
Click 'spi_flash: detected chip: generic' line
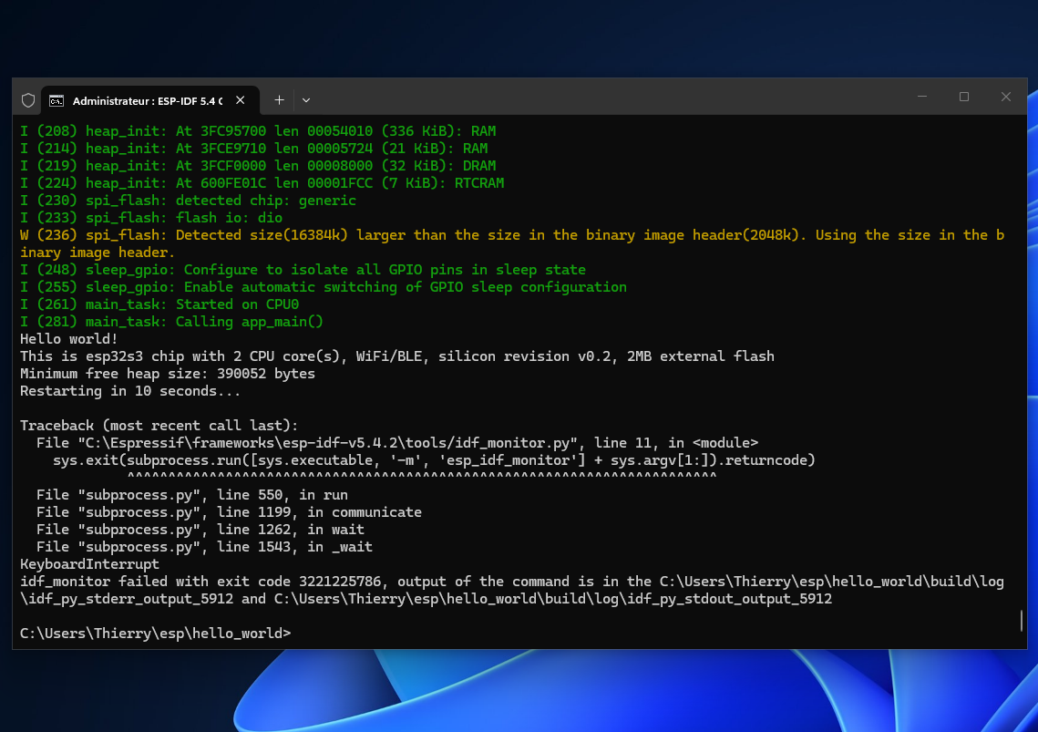[x=188, y=201]
